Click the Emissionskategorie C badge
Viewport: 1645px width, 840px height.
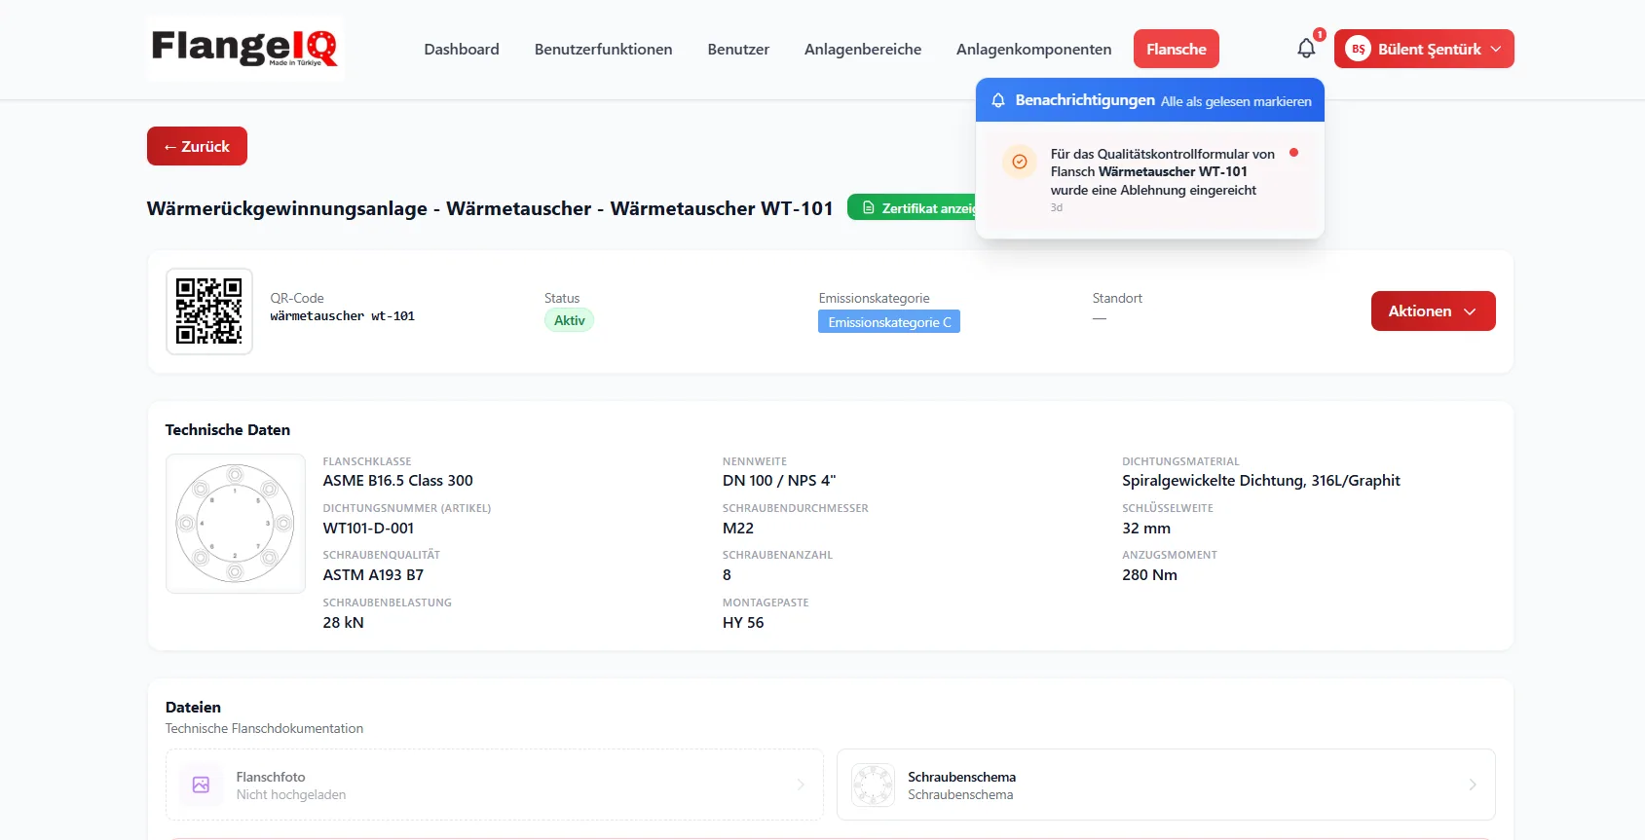tap(889, 321)
